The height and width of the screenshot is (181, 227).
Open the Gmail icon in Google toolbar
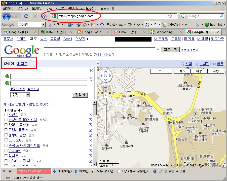pyautogui.click(x=93, y=25)
